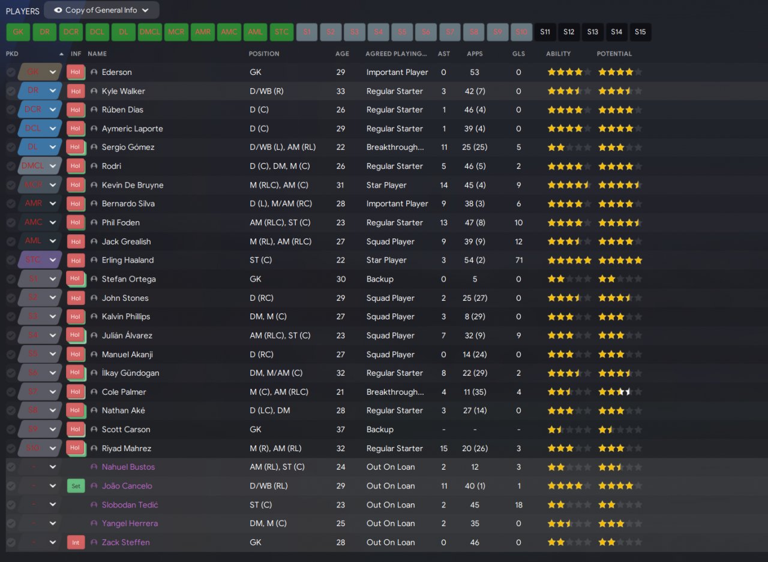Click the person icon beside Nathan Aké
The width and height of the screenshot is (768, 562).
(94, 411)
